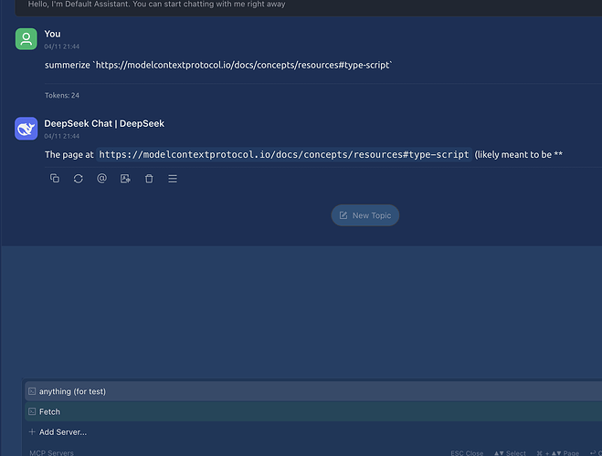Image resolution: width=602 pixels, height=456 pixels.
Task: Click the New Topic button
Action: tap(365, 215)
